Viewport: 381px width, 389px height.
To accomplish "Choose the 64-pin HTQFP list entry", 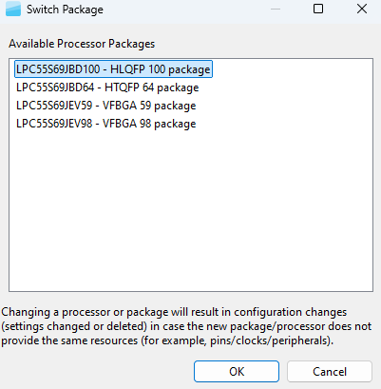I will tap(107, 88).
